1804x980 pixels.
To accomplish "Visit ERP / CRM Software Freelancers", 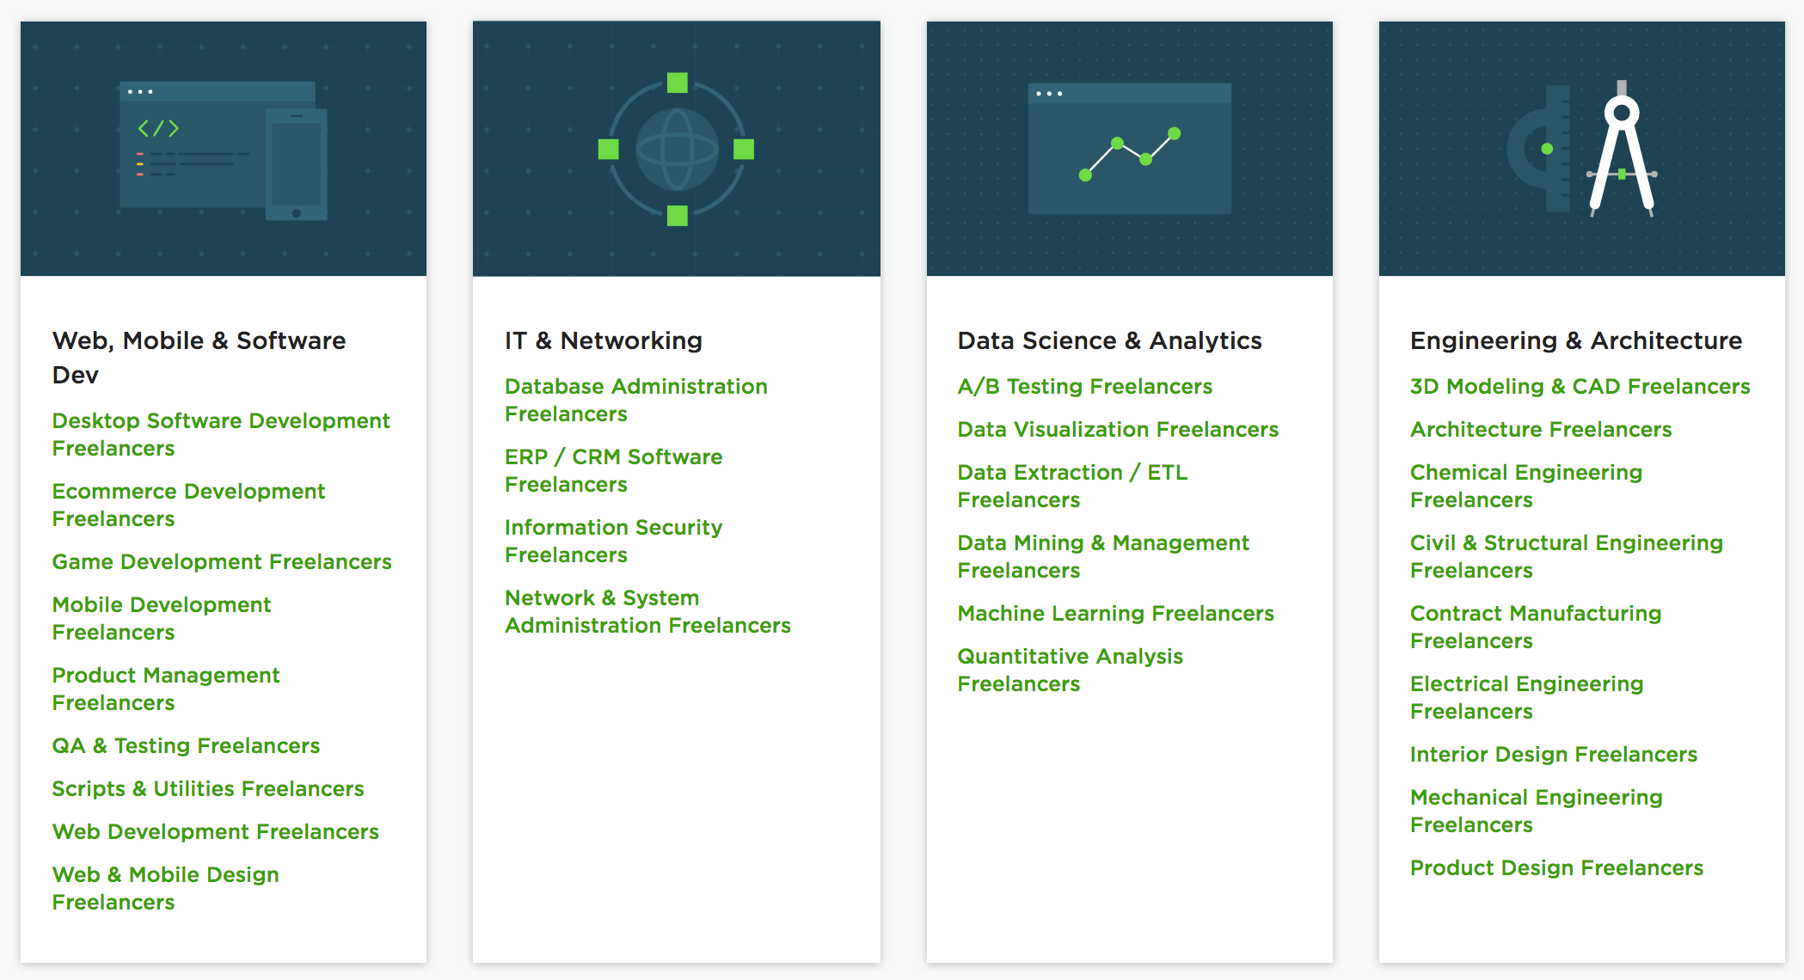I will coord(613,470).
